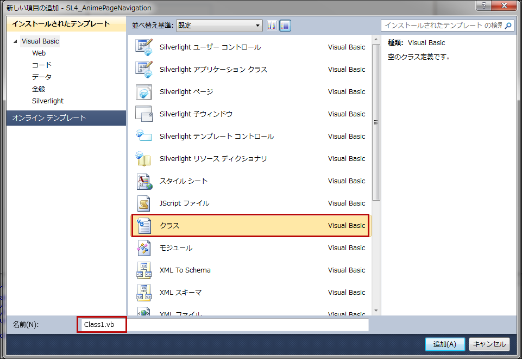
Task: Switch to small icons view
Action: point(272,26)
